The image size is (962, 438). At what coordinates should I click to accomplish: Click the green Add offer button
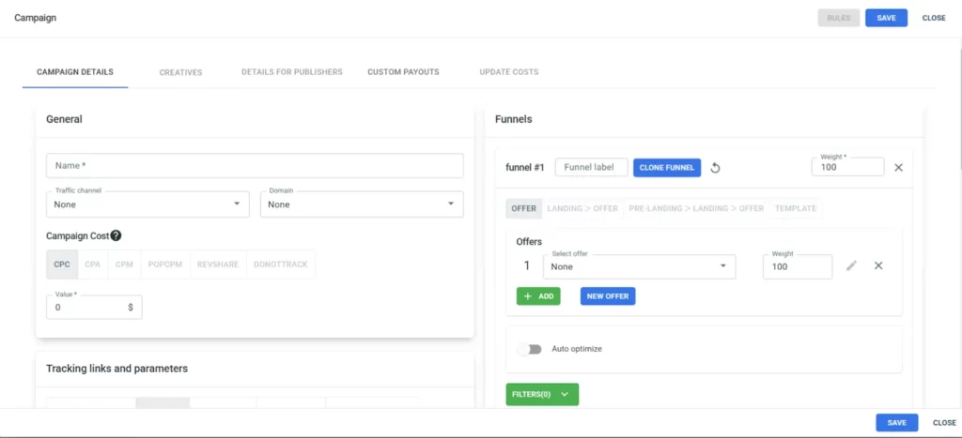[537, 296]
